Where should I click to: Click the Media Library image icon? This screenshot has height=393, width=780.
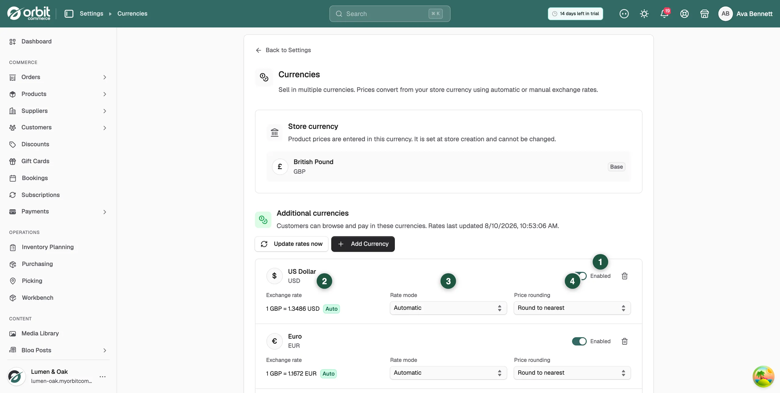(12, 334)
